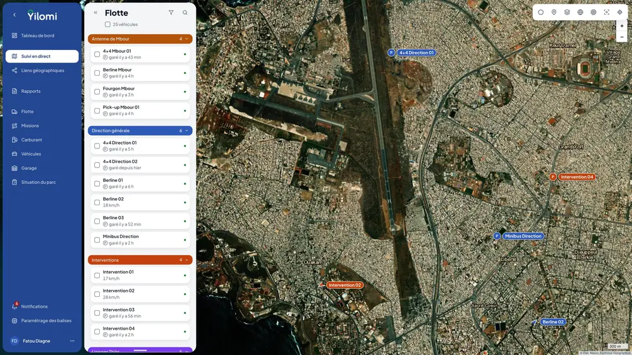632x355 pixels.
Task: Check the Minibus Direction vehicle
Action: coord(97,240)
